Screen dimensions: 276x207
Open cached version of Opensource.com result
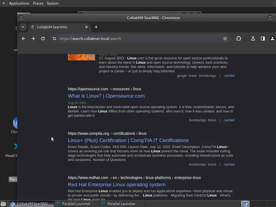[229, 120]
